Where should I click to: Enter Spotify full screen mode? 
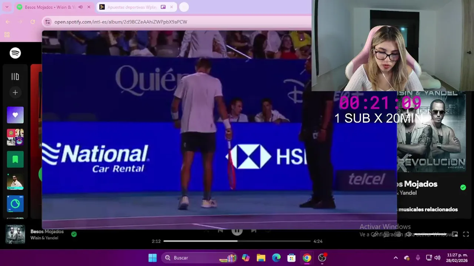[x=466, y=234]
